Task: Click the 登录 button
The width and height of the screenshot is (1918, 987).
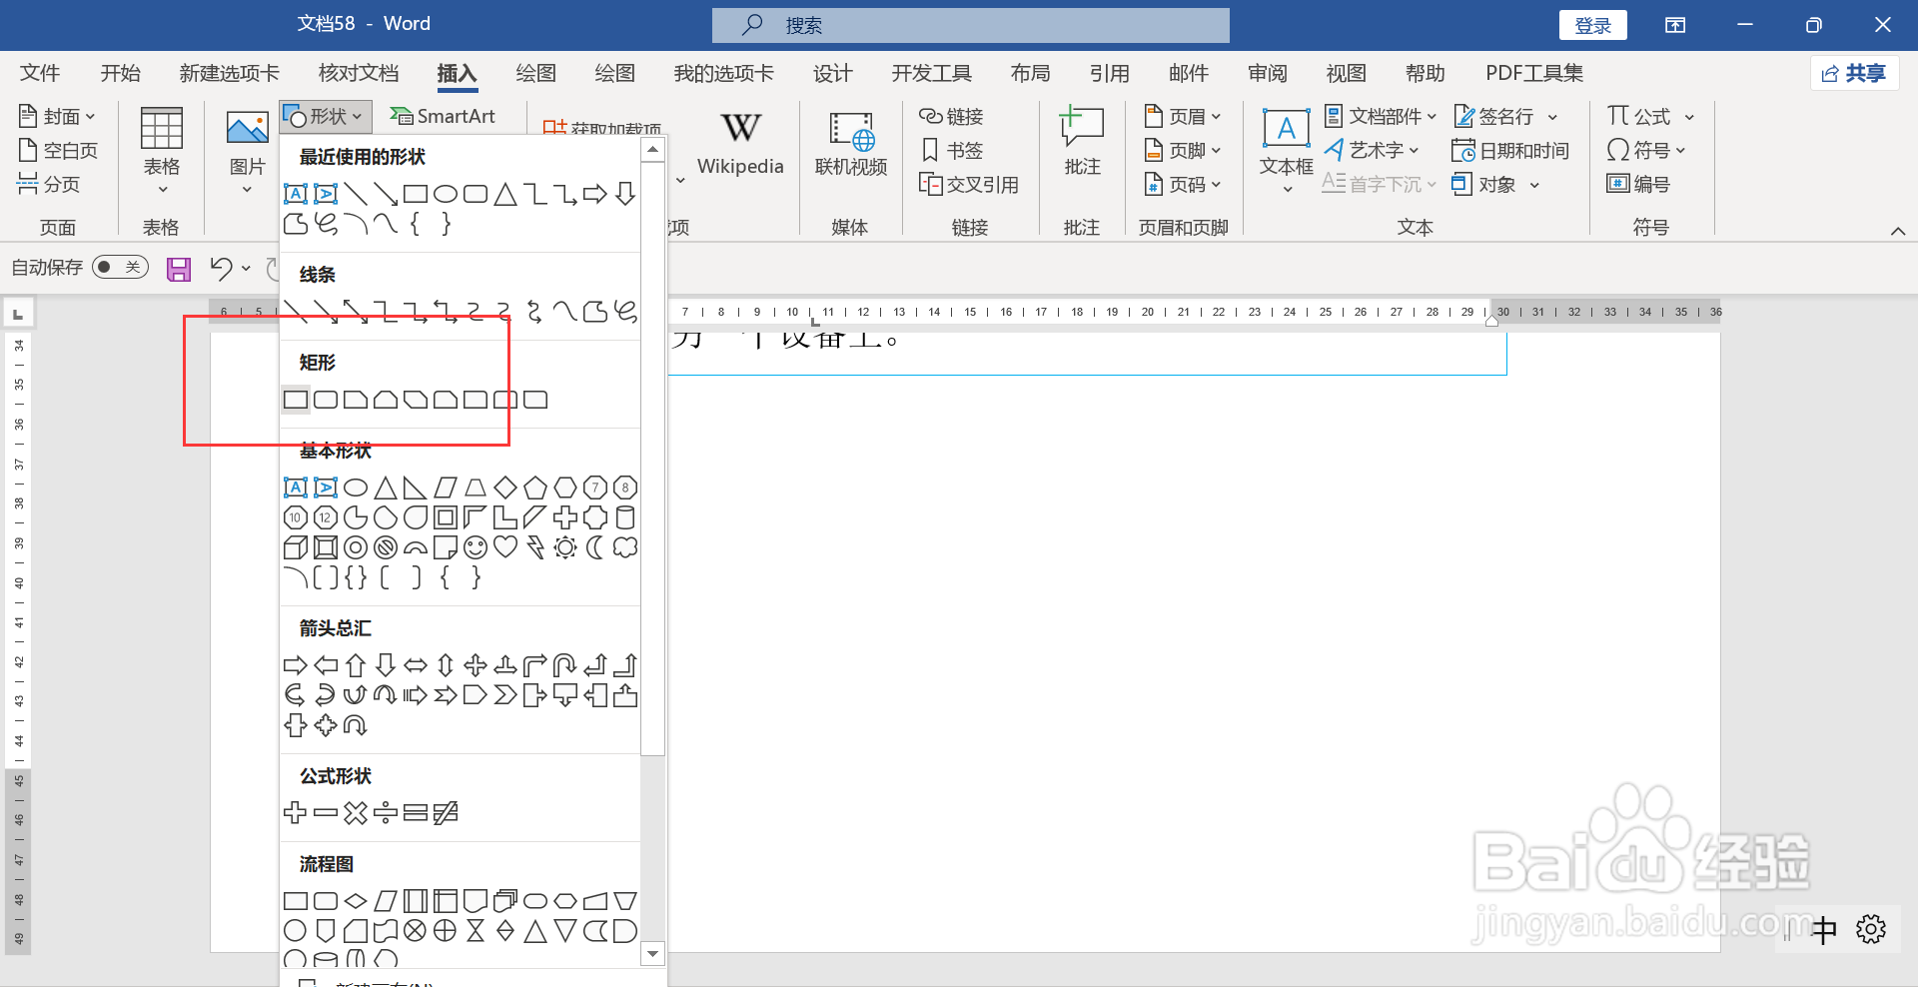Action: pyautogui.click(x=1592, y=25)
